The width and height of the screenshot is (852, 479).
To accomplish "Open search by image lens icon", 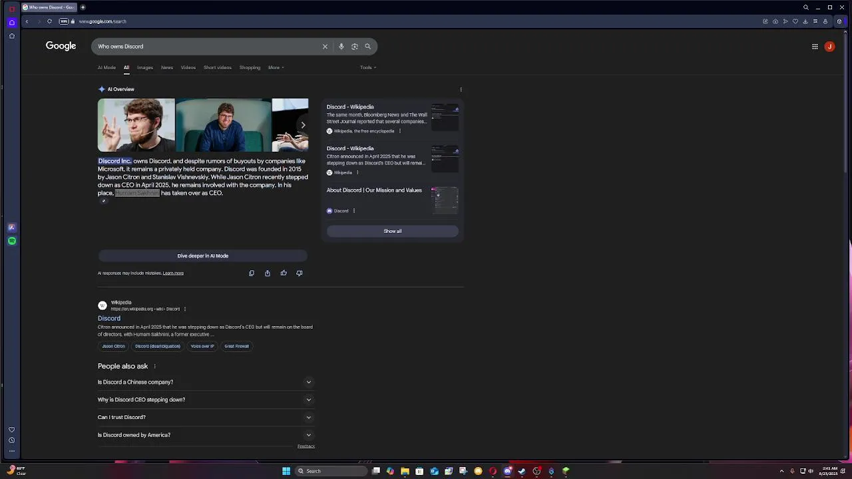I will coord(355,47).
